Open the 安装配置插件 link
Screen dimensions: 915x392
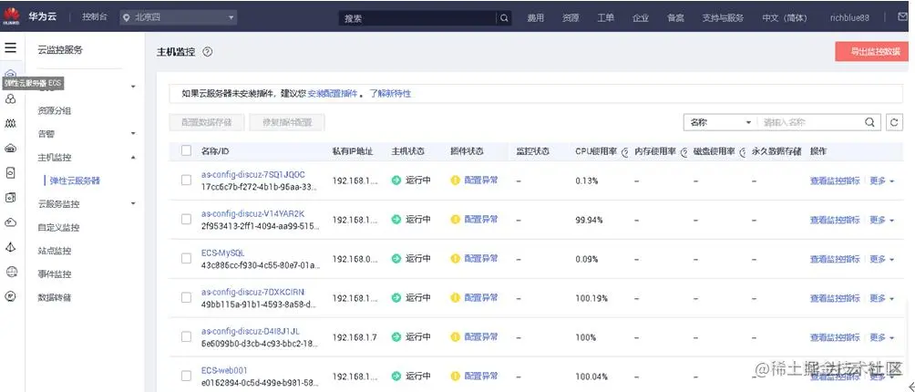333,93
